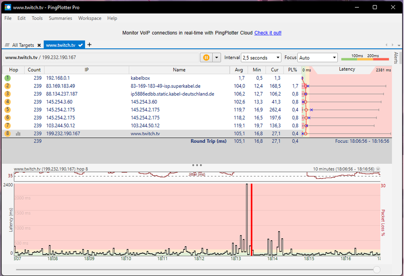Screen dimensions: 407x276
Task: Open the dropdown arrow beside the pause button
Action: [x=217, y=58]
